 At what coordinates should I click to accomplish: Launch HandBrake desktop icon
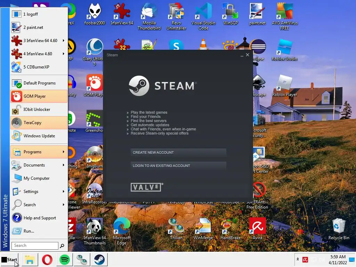point(230,229)
